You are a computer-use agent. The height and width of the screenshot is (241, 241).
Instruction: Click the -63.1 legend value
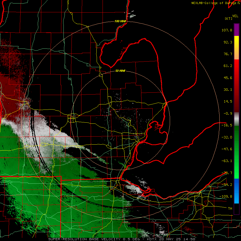tap(227, 161)
